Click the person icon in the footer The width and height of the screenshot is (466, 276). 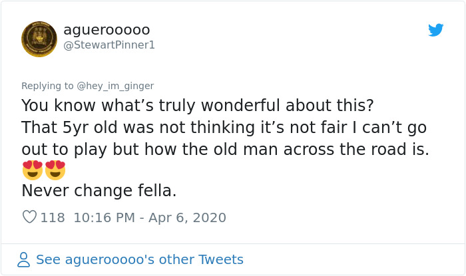pyautogui.click(x=24, y=259)
